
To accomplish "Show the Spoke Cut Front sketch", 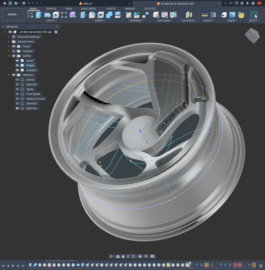I will point(17,99).
